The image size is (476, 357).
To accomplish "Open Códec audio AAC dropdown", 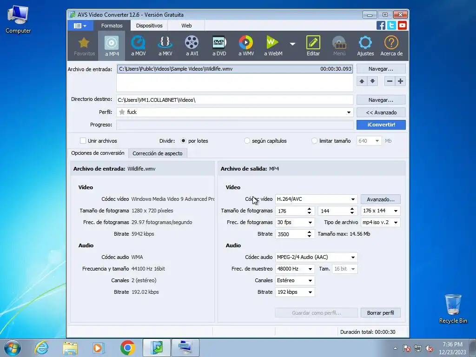I will coord(316,257).
